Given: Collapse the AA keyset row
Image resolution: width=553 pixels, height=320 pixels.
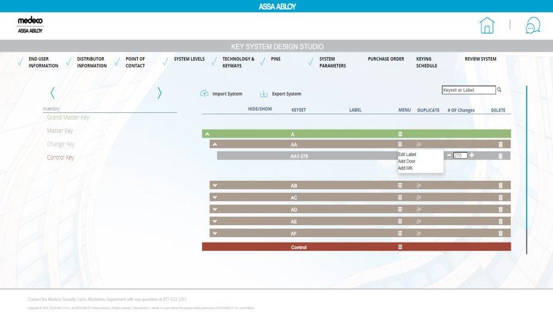Looking at the screenshot, I should click(x=215, y=144).
